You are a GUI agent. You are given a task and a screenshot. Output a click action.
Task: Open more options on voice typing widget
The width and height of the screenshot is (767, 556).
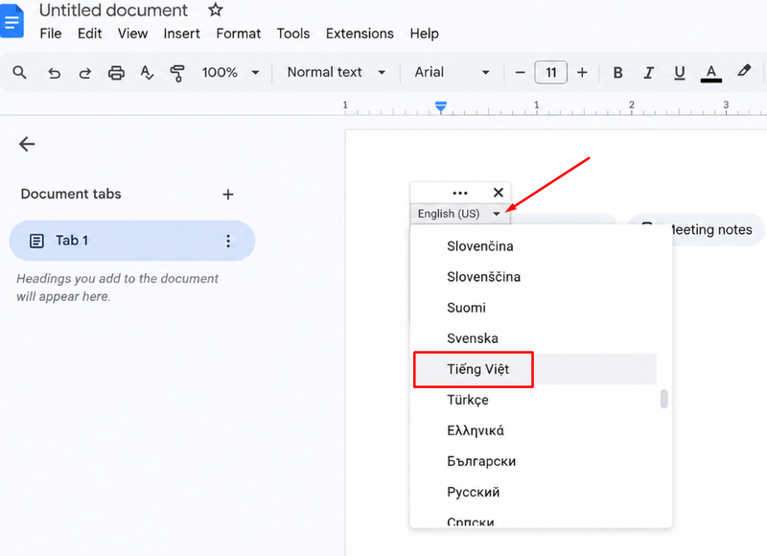[460, 193]
